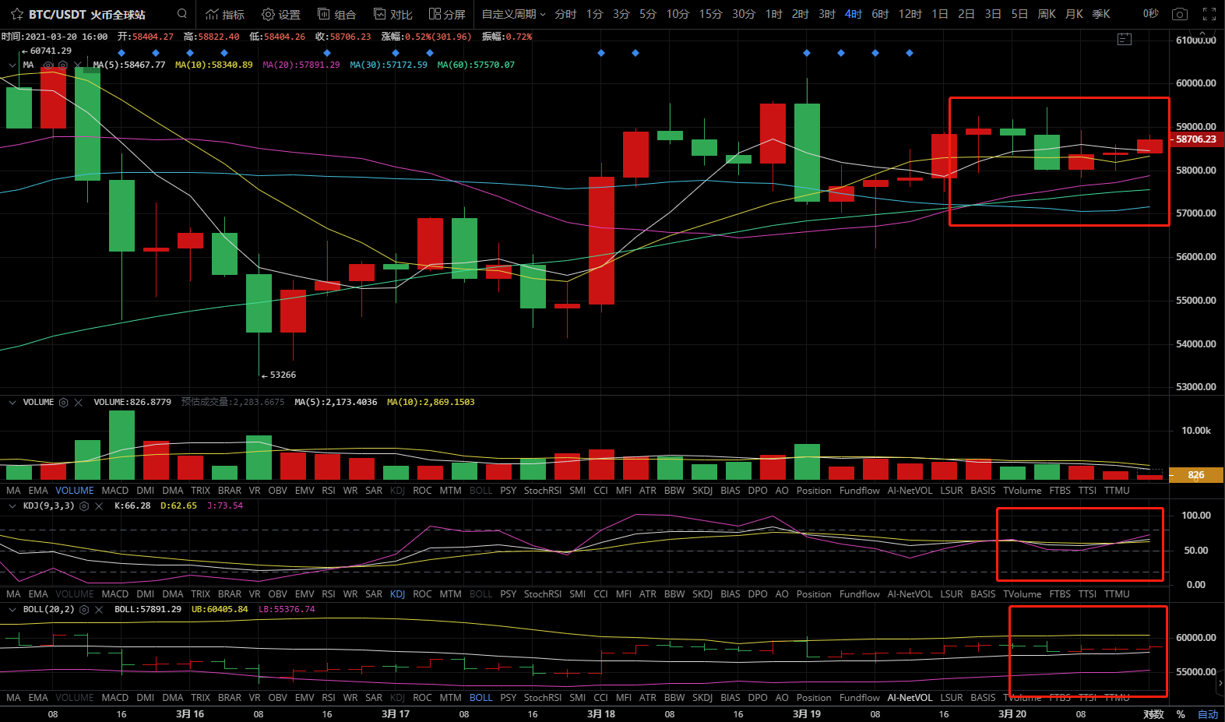
Task: Select MACD in the volume panel tabs
Action: click(x=114, y=491)
